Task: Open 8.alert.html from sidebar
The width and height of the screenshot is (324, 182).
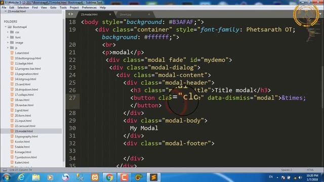Action: click(22, 162)
